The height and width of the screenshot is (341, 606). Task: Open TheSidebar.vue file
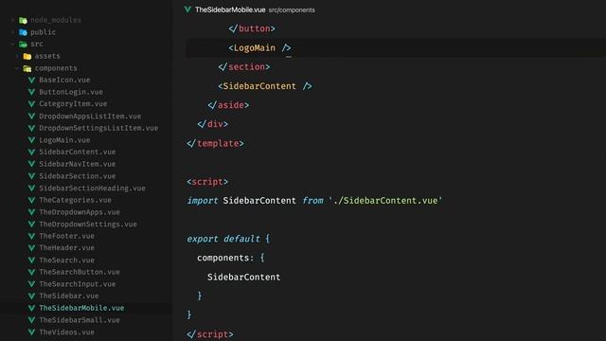click(69, 296)
